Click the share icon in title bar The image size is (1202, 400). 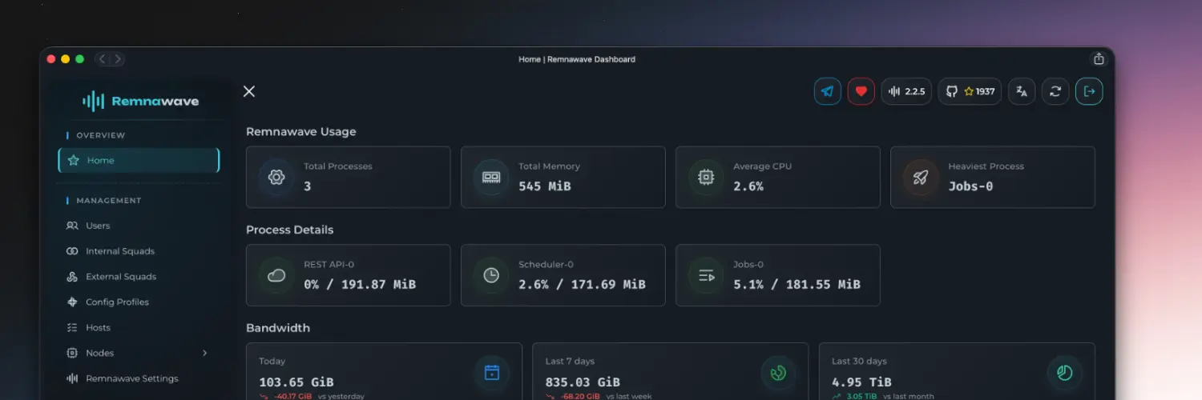[1099, 59]
